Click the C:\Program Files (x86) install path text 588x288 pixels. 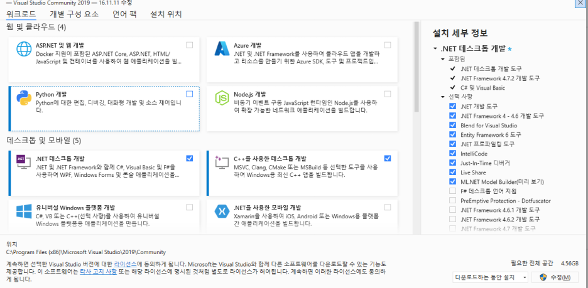(86, 252)
